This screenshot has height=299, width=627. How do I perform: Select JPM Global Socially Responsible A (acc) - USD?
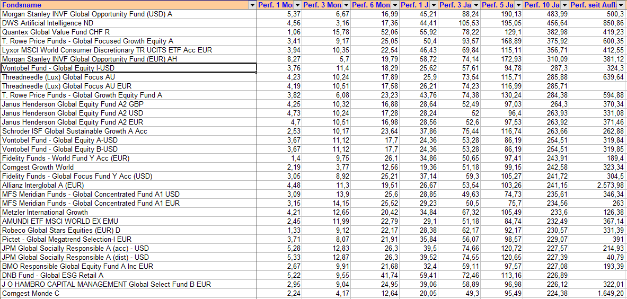(x=128, y=248)
